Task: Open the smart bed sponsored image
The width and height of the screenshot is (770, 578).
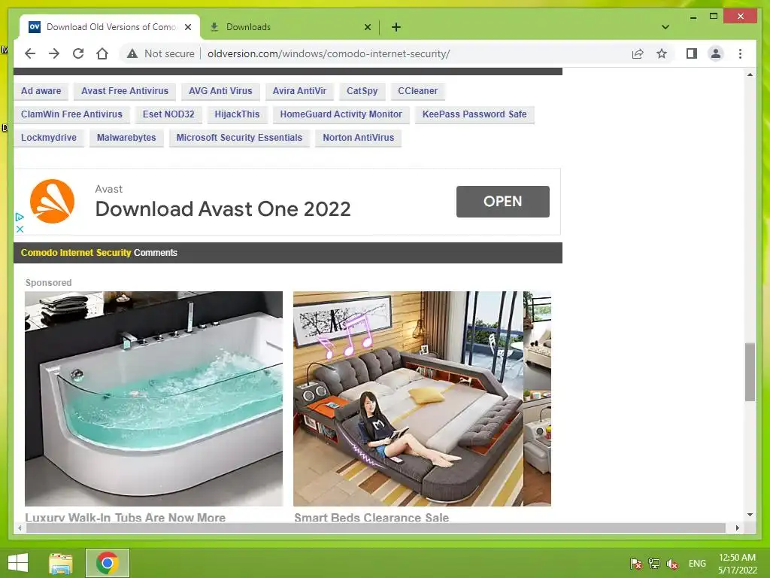Action: (423, 399)
